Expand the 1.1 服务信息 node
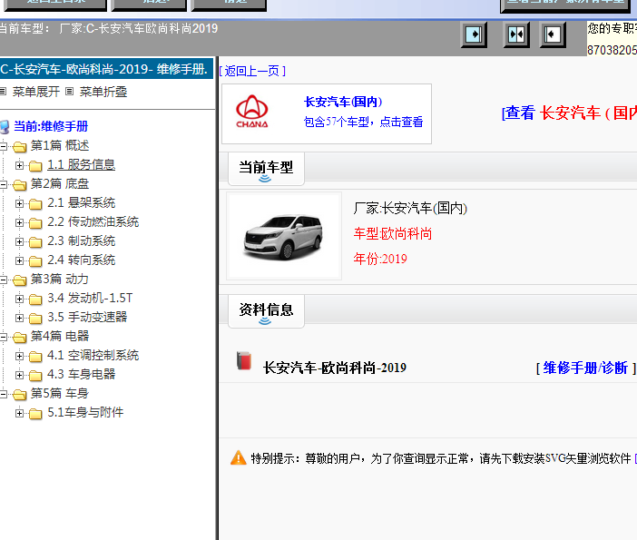 19,165
